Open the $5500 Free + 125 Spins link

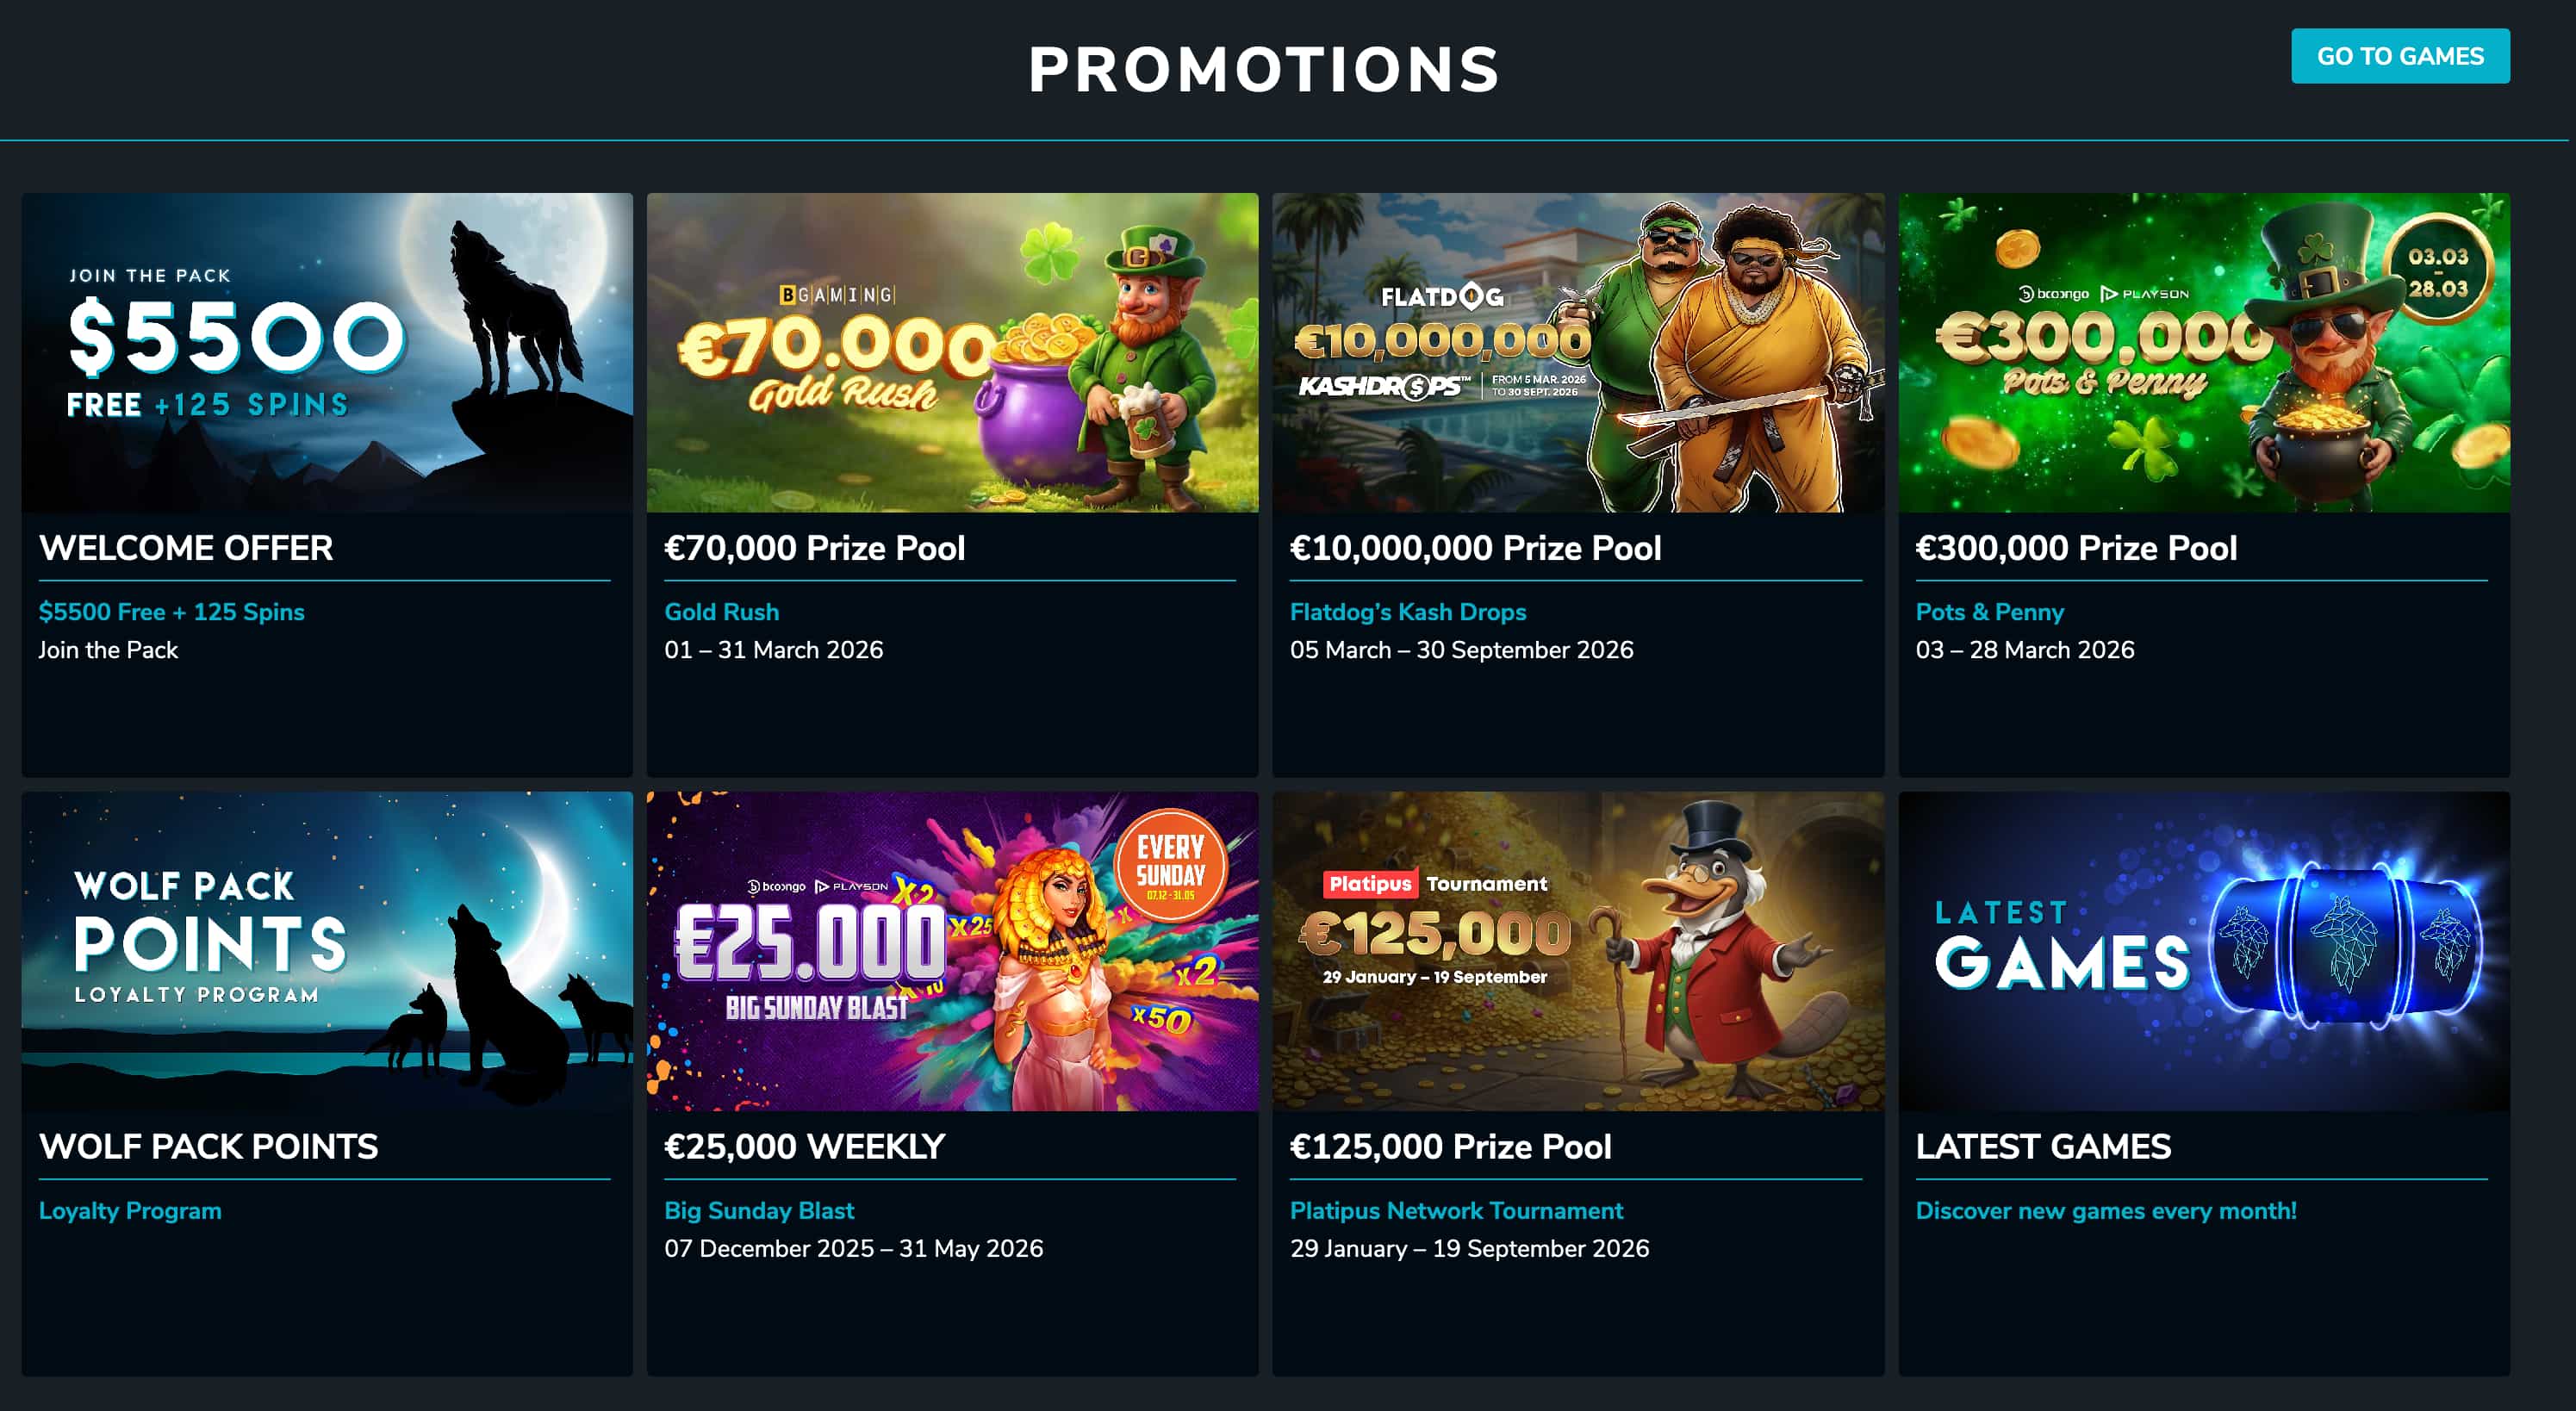point(172,611)
